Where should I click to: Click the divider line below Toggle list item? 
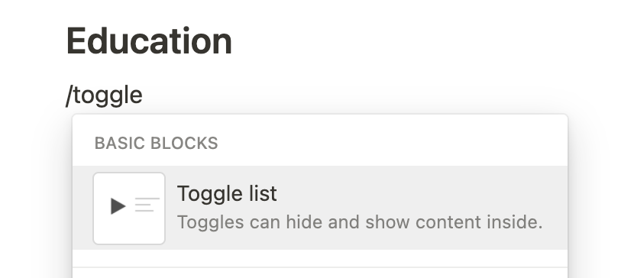pyautogui.click(x=320, y=267)
